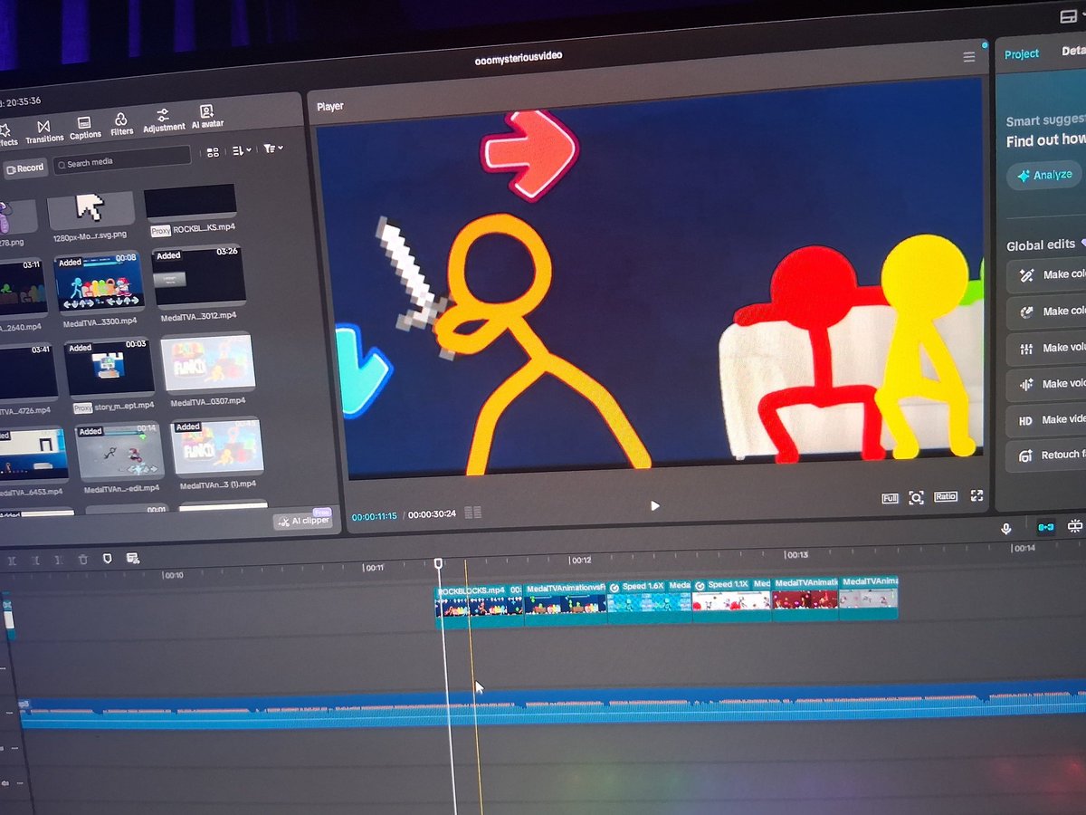The width and height of the screenshot is (1086, 815).
Task: Select the ROCKBL...KS.mp4 media clip
Action: (x=190, y=210)
